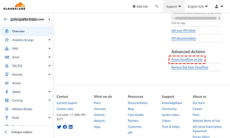Expand the DNS submenu arrow
230x138 pixels.
(x=49, y=48)
